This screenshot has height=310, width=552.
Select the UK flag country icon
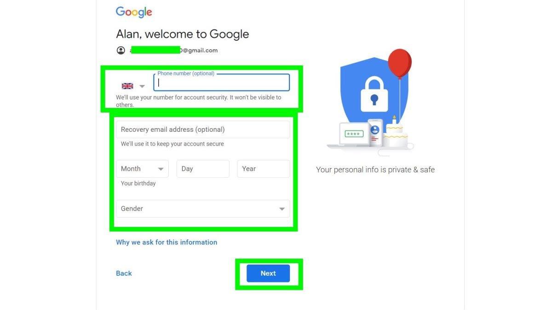(127, 86)
